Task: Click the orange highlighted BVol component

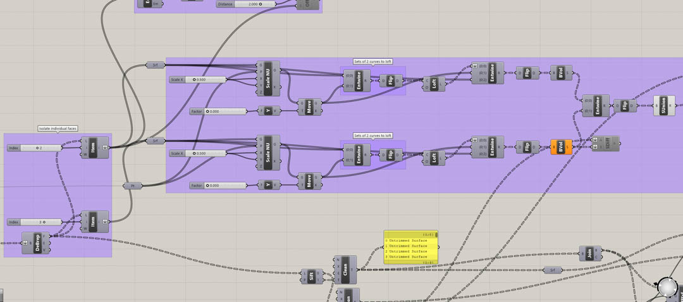Action: (x=561, y=147)
